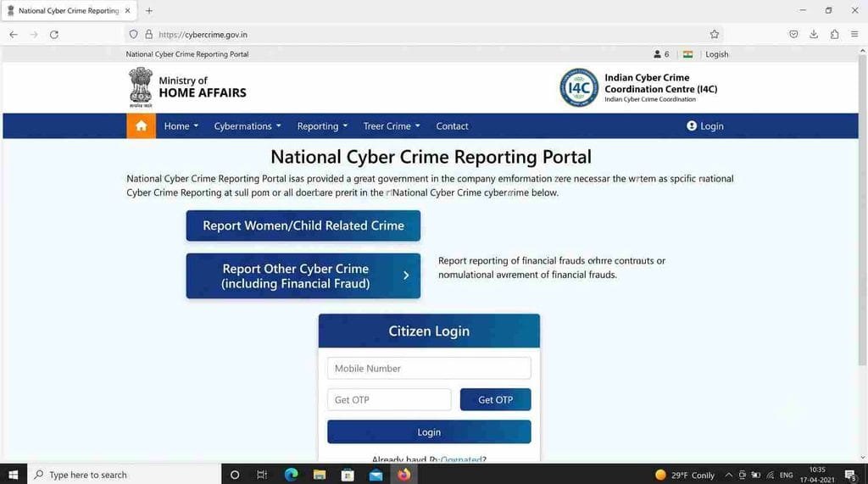Open the extensions puzzle icon
This screenshot has height=484, width=868.
pos(834,35)
